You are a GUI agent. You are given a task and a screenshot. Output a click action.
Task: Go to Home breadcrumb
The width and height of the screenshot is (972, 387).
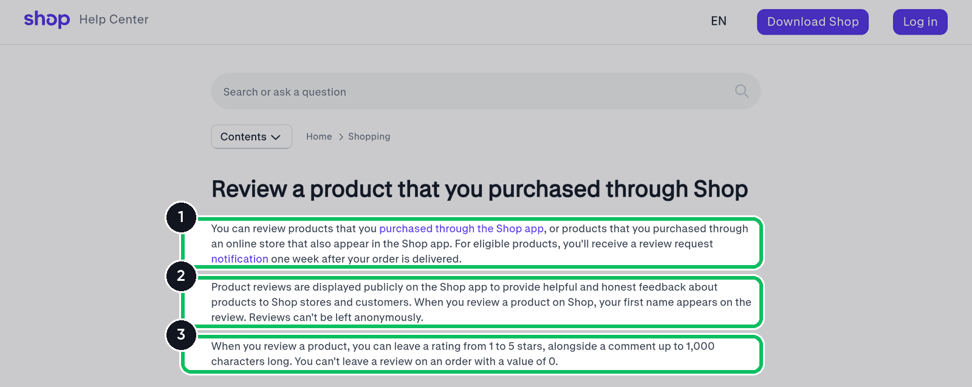(319, 136)
